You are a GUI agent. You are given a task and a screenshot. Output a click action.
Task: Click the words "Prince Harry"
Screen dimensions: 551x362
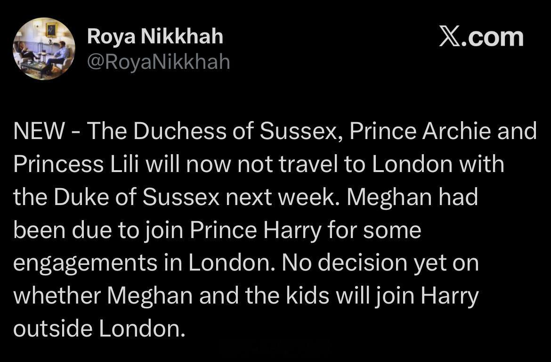[256, 230]
